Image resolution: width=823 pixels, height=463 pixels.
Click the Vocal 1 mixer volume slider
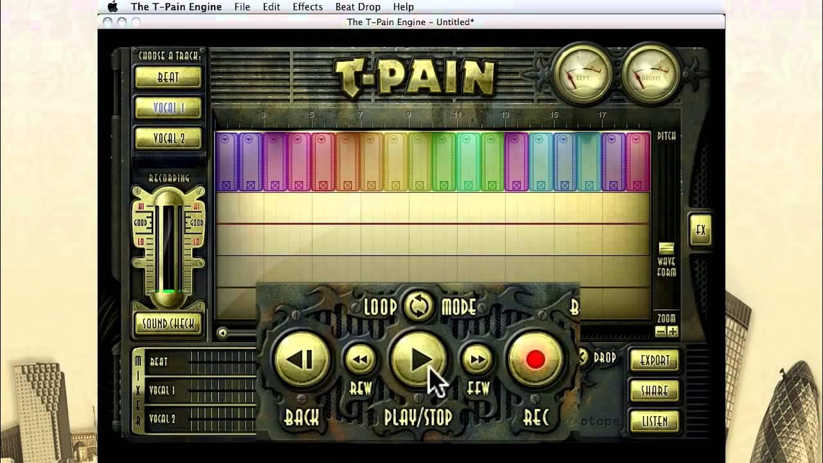tap(222, 390)
